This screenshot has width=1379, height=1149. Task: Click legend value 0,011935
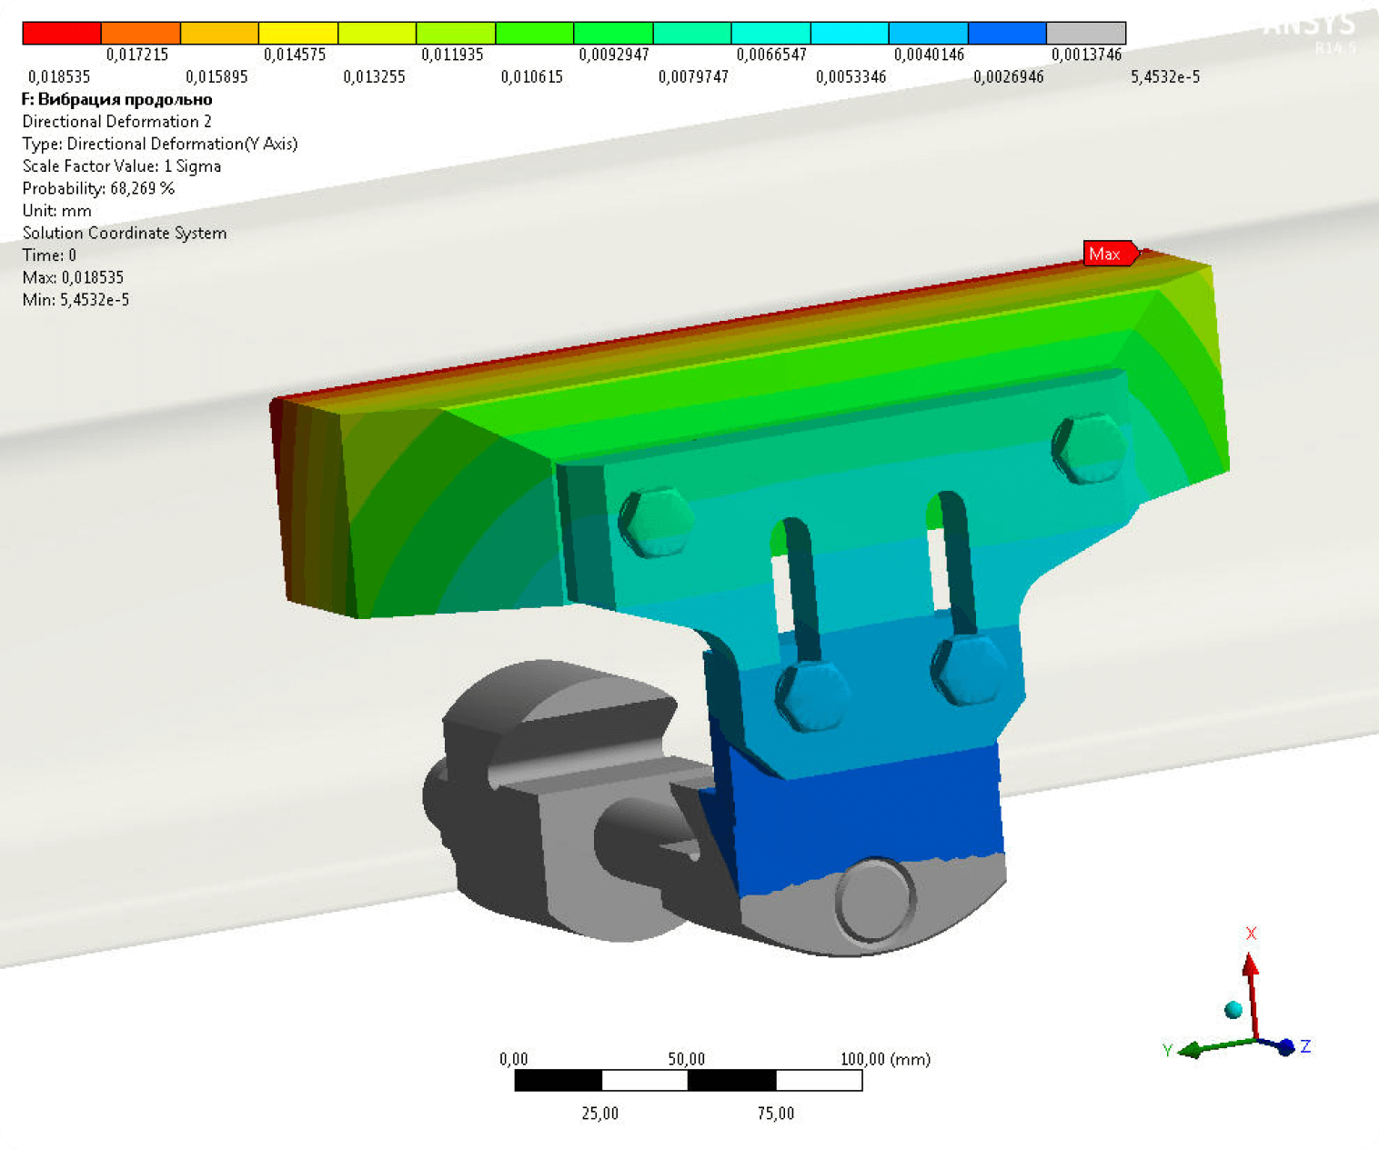452,55
